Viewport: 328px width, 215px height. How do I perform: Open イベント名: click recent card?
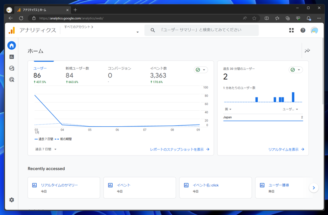coord(215,188)
